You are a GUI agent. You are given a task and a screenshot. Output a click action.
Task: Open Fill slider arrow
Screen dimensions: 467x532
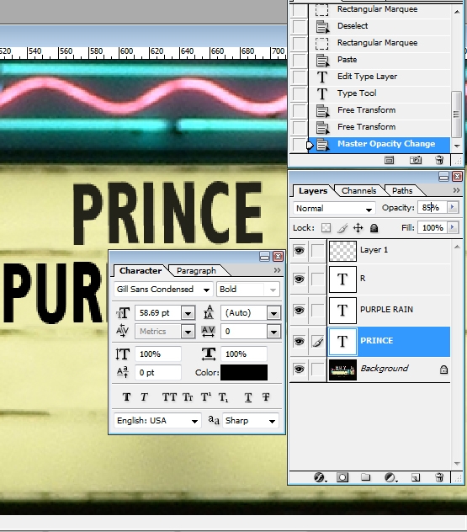tap(453, 227)
